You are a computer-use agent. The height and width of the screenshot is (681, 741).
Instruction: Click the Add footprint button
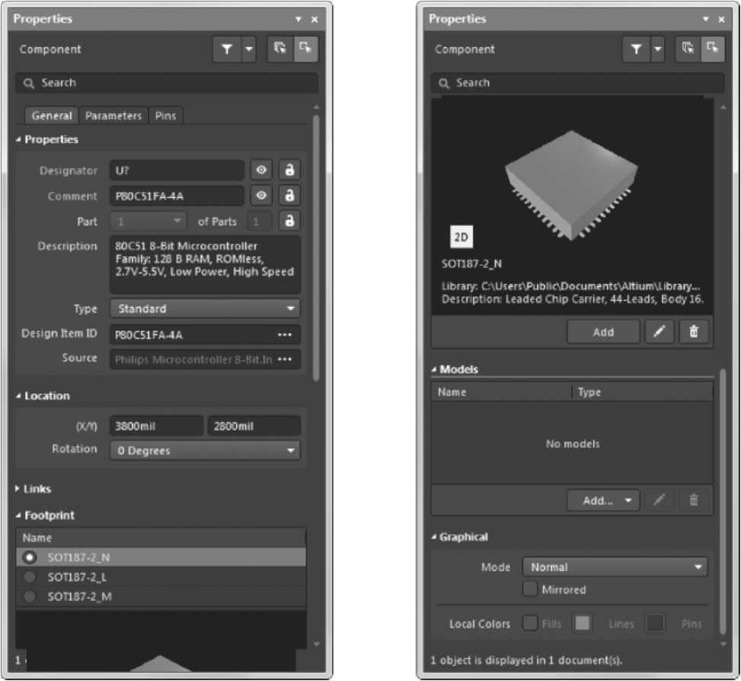tap(603, 331)
